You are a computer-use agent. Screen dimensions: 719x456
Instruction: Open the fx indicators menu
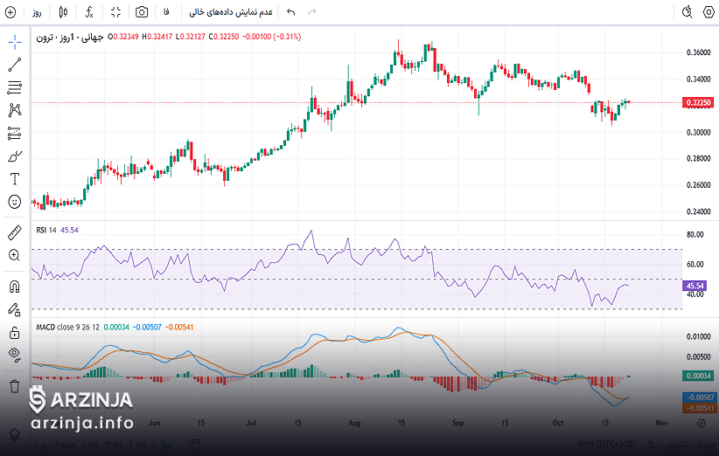coord(89,12)
